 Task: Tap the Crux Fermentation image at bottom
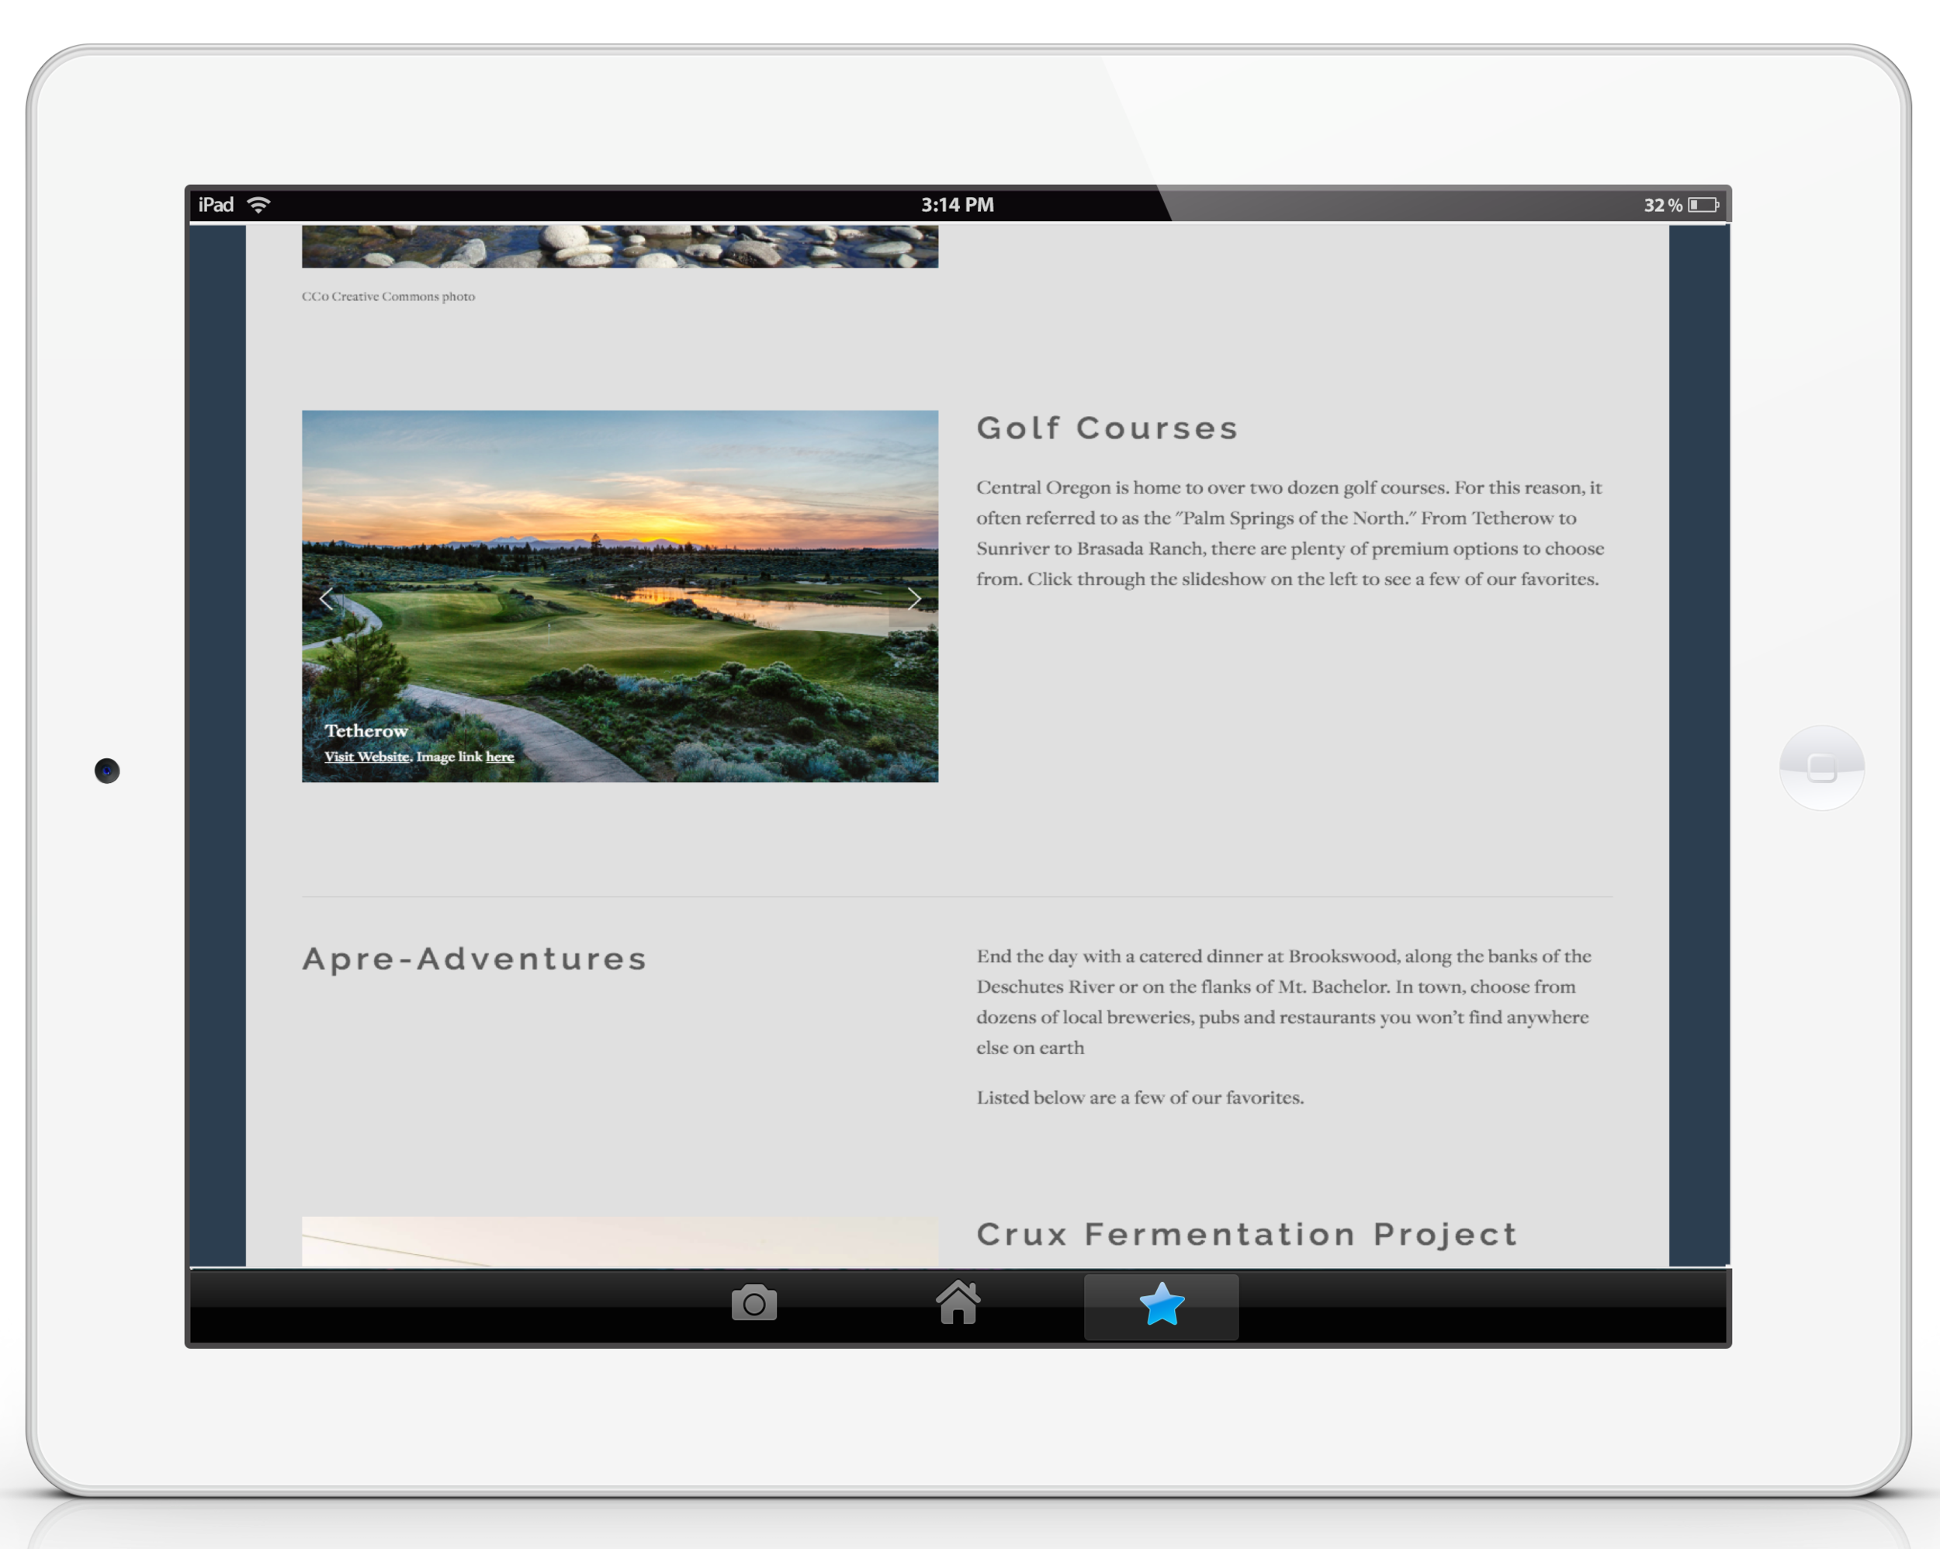[x=619, y=1242]
